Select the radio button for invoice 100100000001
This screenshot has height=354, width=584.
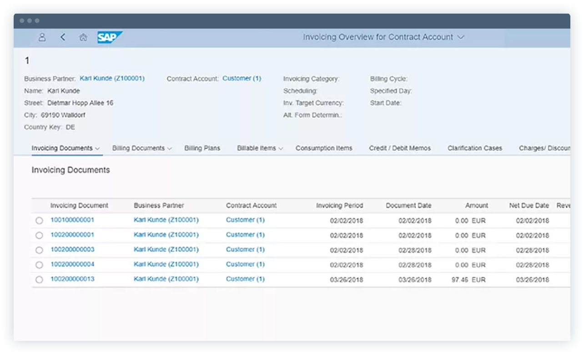(x=39, y=221)
